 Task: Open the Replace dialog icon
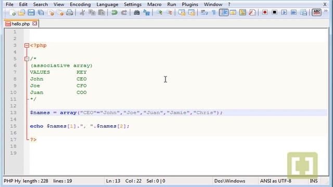[147, 12]
